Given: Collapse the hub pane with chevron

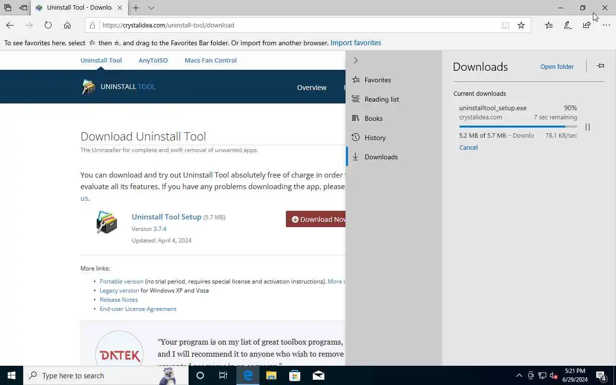Looking at the screenshot, I should click(356, 60).
